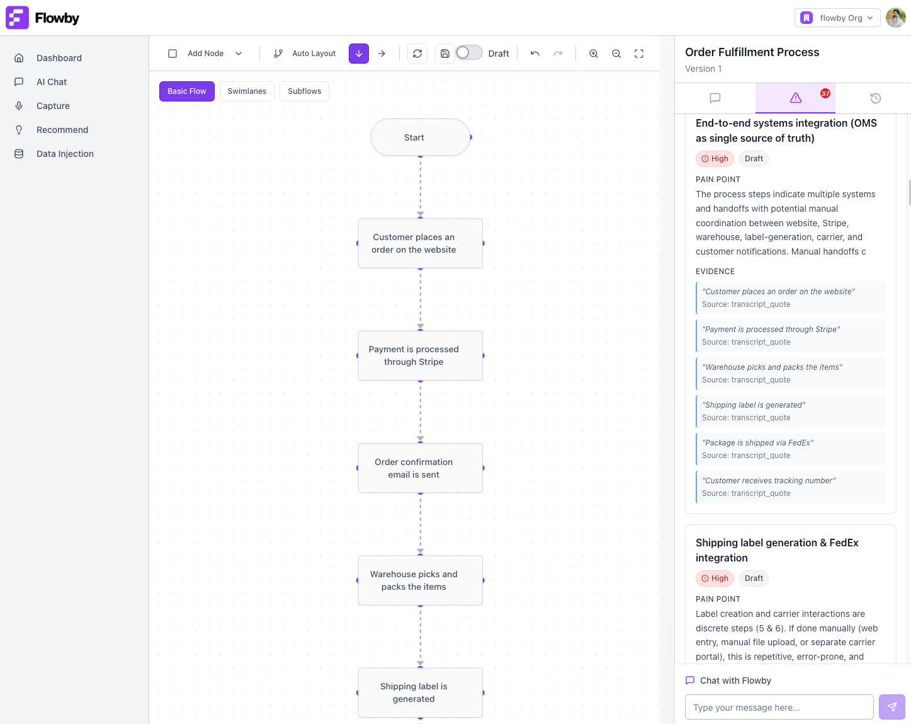Select the Basic Flow view
The height and width of the screenshot is (724, 911).
(186, 91)
